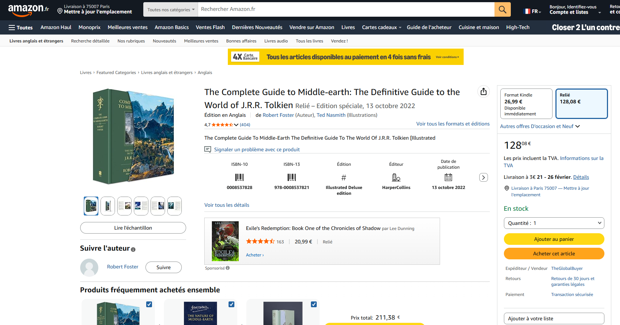
Task: Uncheck the third frequently bought product checkbox
Action: coord(314,304)
